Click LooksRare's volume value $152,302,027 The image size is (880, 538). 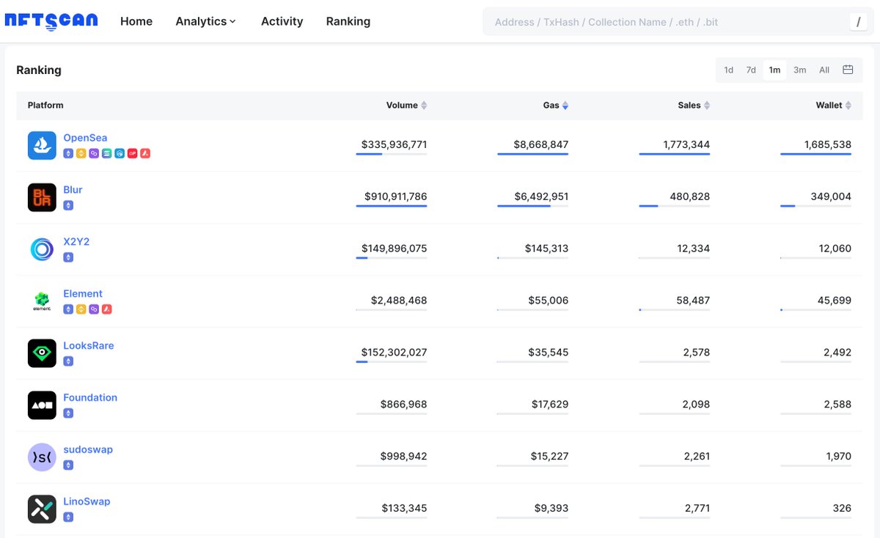(394, 353)
